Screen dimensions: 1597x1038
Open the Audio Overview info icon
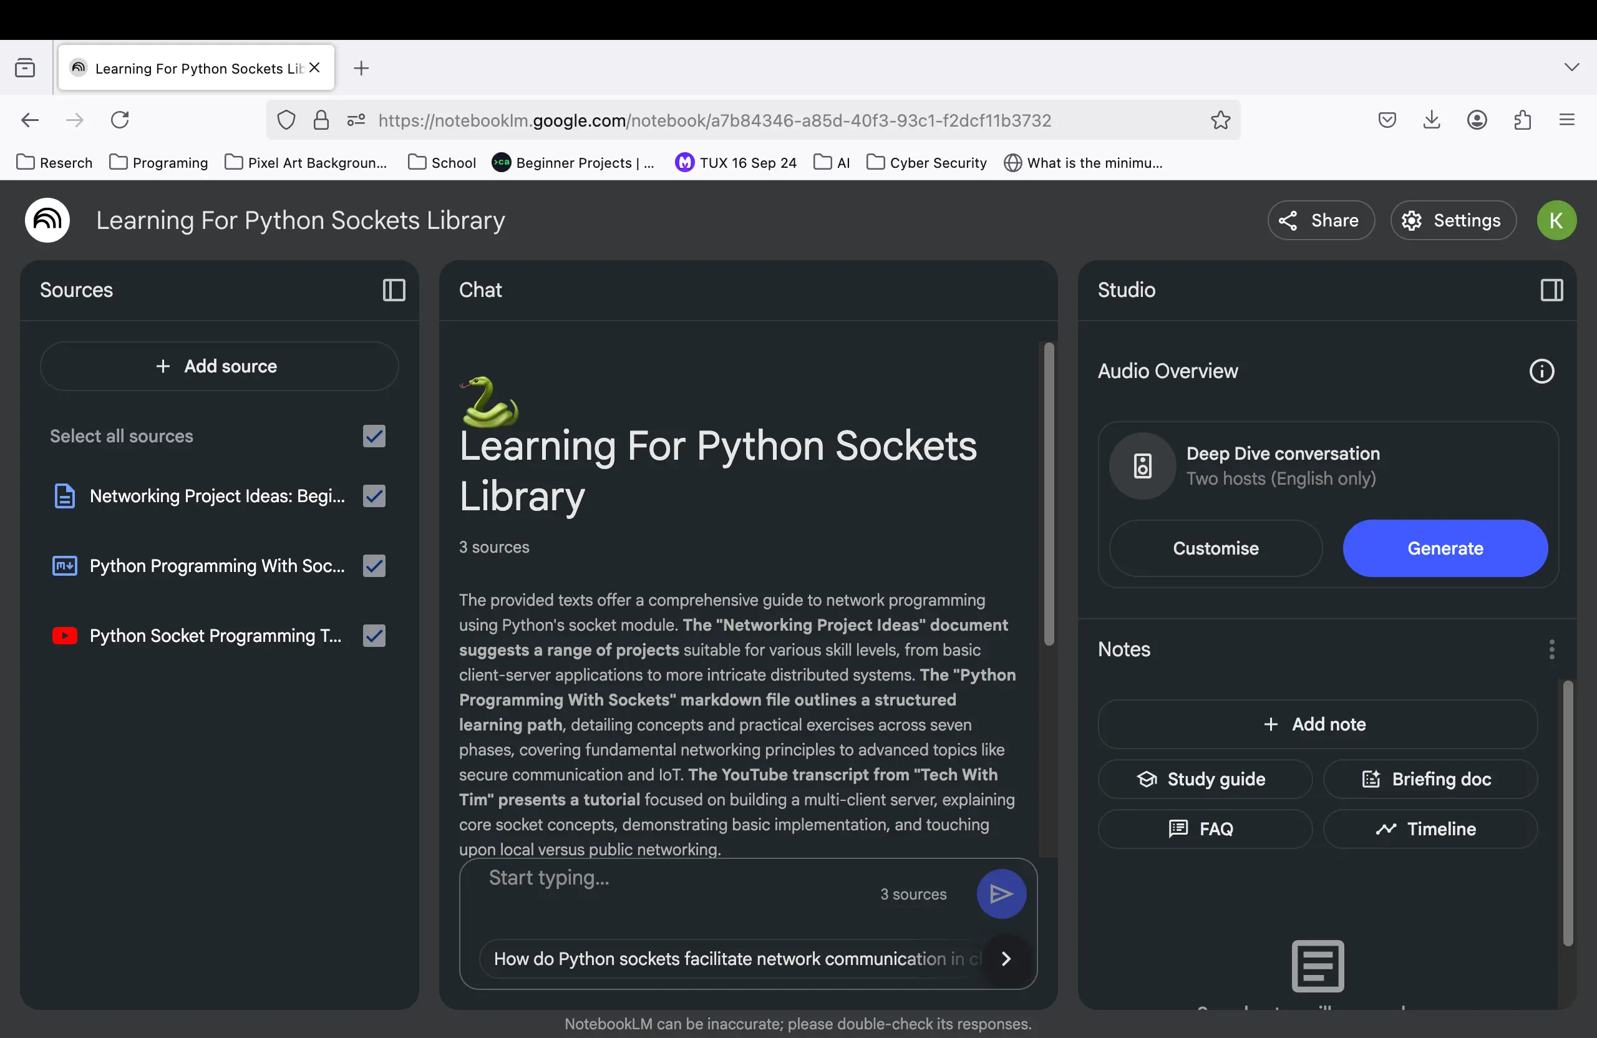1541,371
